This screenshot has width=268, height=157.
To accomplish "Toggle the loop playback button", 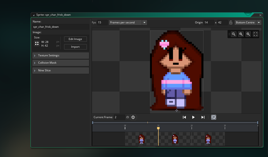I will click(214, 117).
